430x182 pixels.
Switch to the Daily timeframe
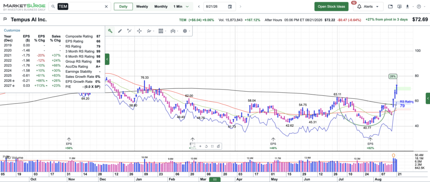[x=123, y=7]
